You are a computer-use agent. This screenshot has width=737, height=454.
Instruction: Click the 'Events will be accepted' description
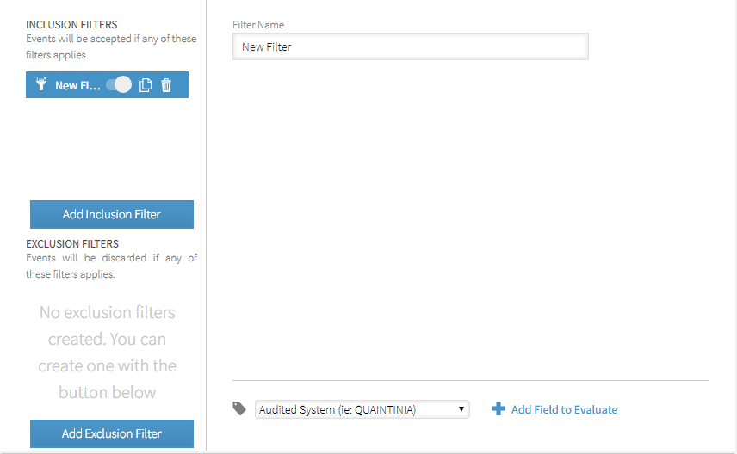[x=111, y=46]
